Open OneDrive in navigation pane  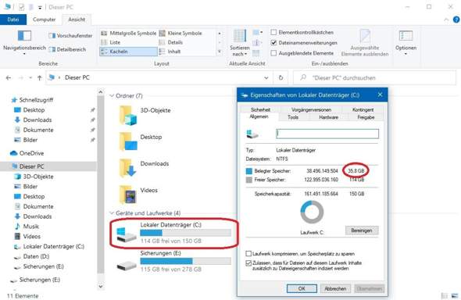pyautogui.click(x=27, y=153)
